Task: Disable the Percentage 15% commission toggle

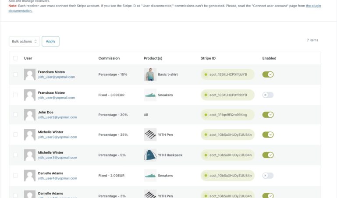Action: [268, 74]
